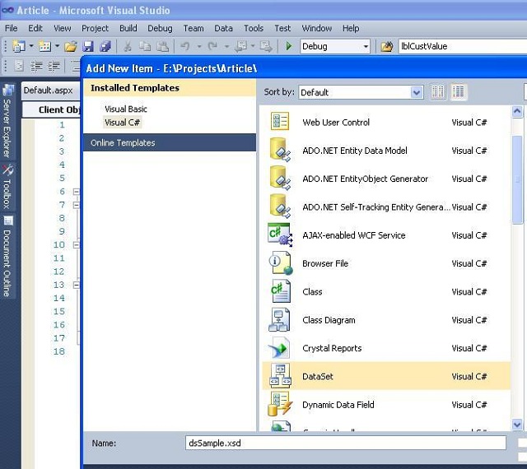Click the Name field containing dsSample.xsd
The height and width of the screenshot is (469, 527).
click(x=346, y=443)
